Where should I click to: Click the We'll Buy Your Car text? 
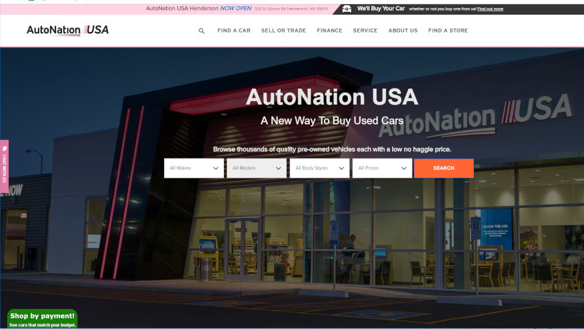pyautogui.click(x=381, y=9)
